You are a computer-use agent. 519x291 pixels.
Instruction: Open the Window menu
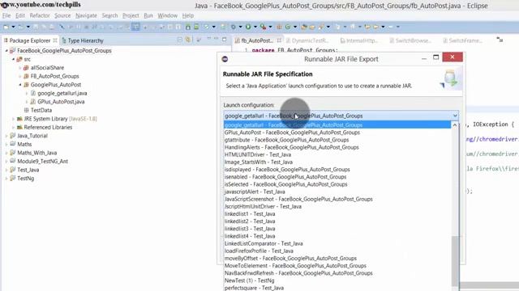(x=167, y=15)
